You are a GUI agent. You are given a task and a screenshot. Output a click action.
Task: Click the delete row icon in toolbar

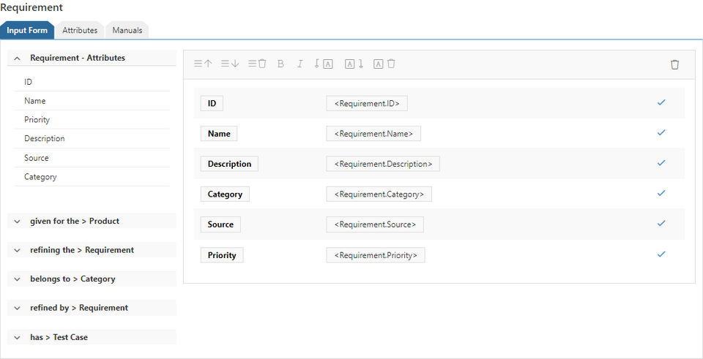[256, 64]
